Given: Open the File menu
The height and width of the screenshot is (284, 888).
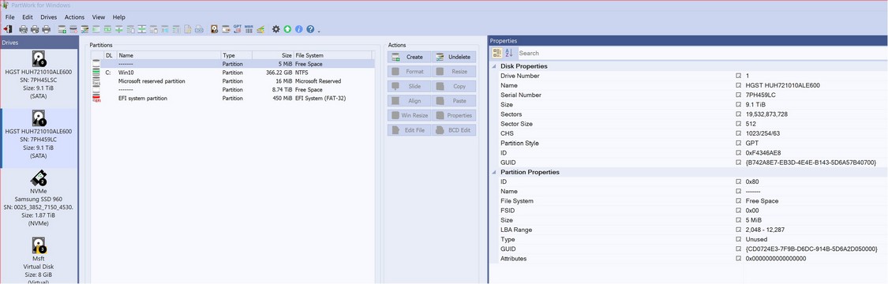Looking at the screenshot, I should point(9,17).
